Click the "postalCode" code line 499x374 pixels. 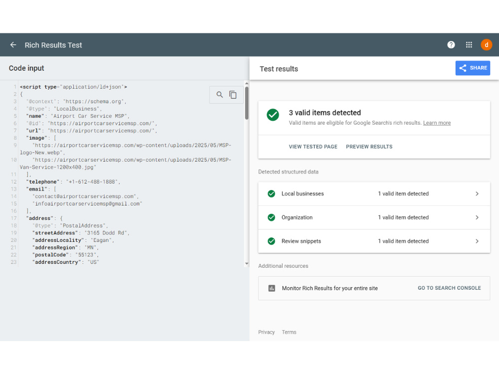[65, 255]
